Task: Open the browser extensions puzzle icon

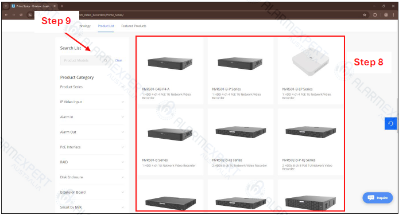Action: click(375, 15)
